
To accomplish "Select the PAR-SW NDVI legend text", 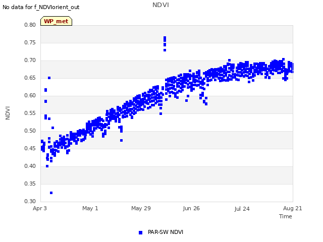I will (x=166, y=232).
